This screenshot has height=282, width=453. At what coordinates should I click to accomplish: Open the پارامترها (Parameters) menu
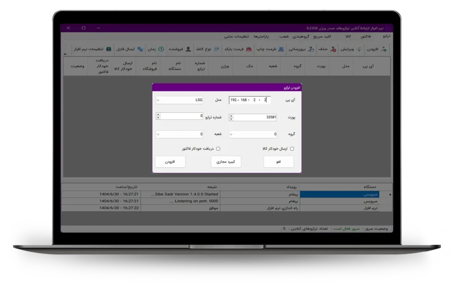click(262, 36)
